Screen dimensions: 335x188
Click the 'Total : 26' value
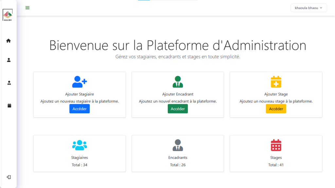pos(178,165)
